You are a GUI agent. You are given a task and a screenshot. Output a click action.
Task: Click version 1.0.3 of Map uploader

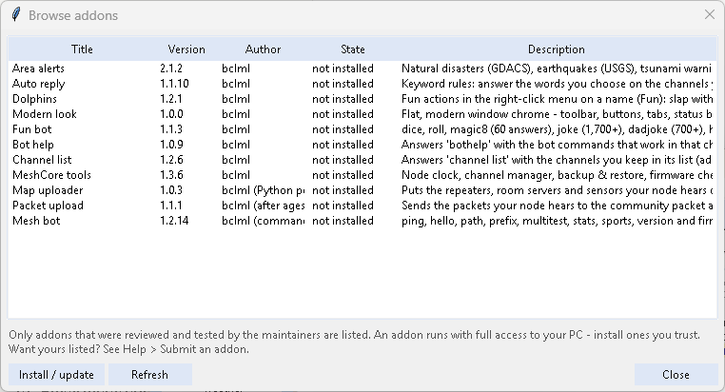click(x=171, y=190)
